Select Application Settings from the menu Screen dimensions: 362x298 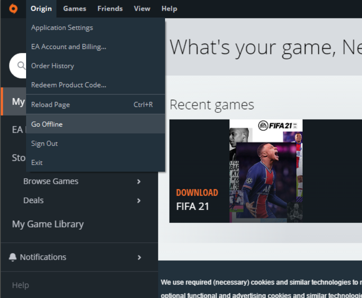point(62,27)
